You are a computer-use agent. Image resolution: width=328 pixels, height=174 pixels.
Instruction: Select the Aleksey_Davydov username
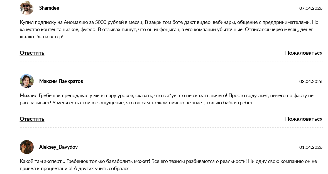point(58,147)
